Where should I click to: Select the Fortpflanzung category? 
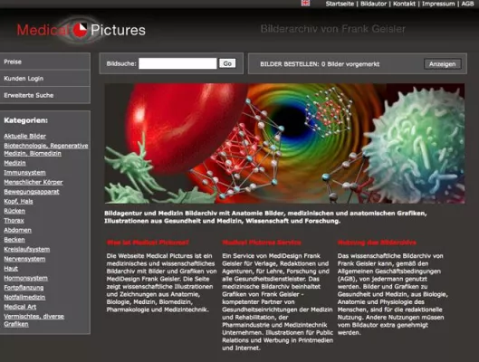(x=24, y=288)
